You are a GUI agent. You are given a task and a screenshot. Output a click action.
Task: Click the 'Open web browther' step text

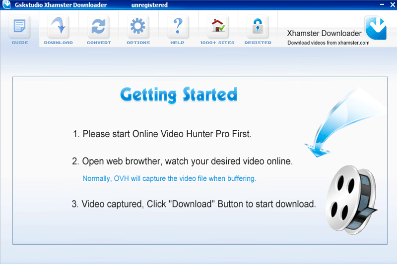point(182,161)
